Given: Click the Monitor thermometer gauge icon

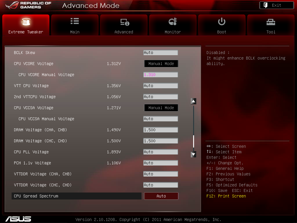Looking at the screenshot, I should point(173,21).
